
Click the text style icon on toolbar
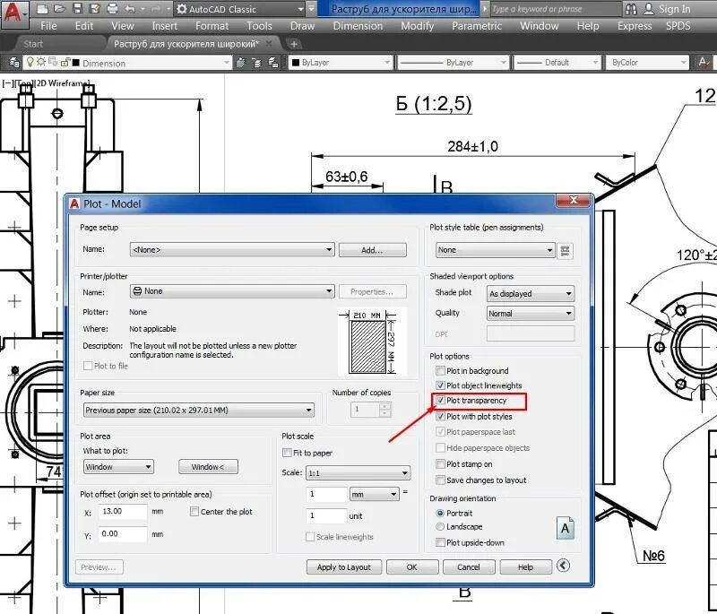tap(704, 62)
